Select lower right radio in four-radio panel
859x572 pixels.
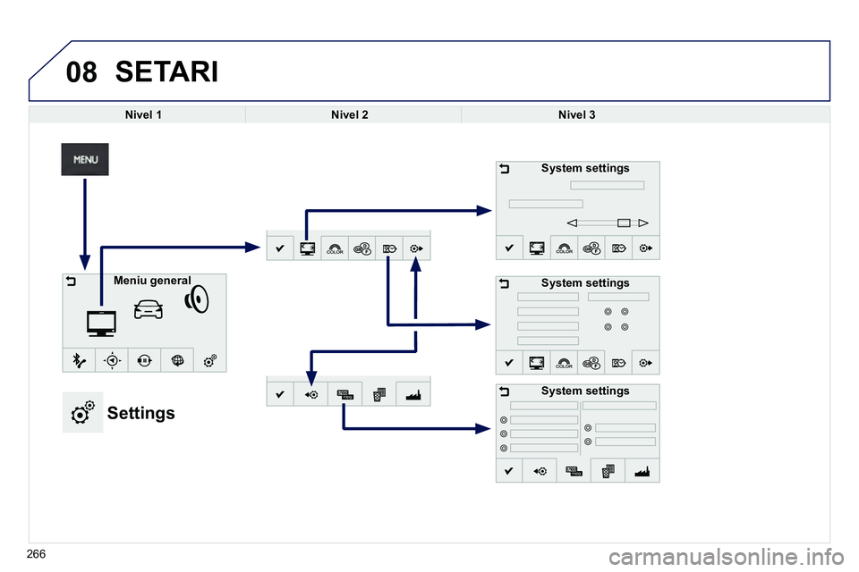pos(625,327)
